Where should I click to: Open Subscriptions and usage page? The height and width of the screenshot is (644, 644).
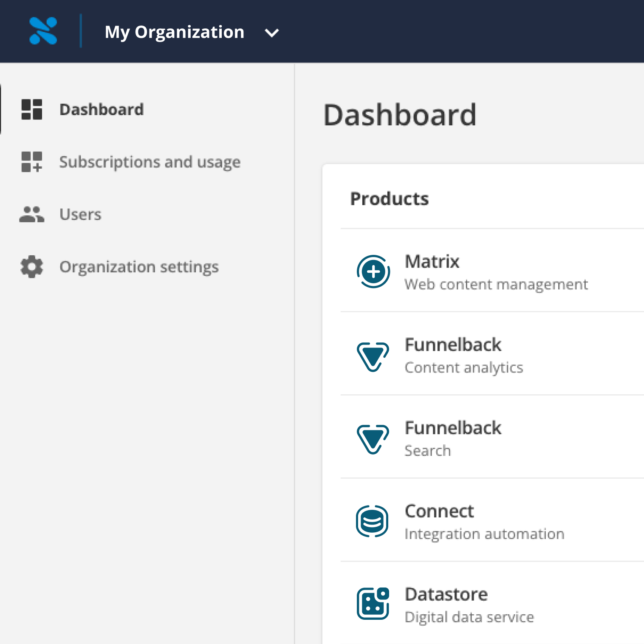tap(150, 162)
